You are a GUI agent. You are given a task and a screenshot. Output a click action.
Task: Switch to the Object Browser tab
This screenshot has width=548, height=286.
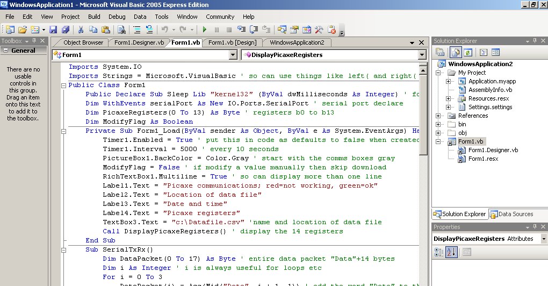pyautogui.click(x=83, y=42)
